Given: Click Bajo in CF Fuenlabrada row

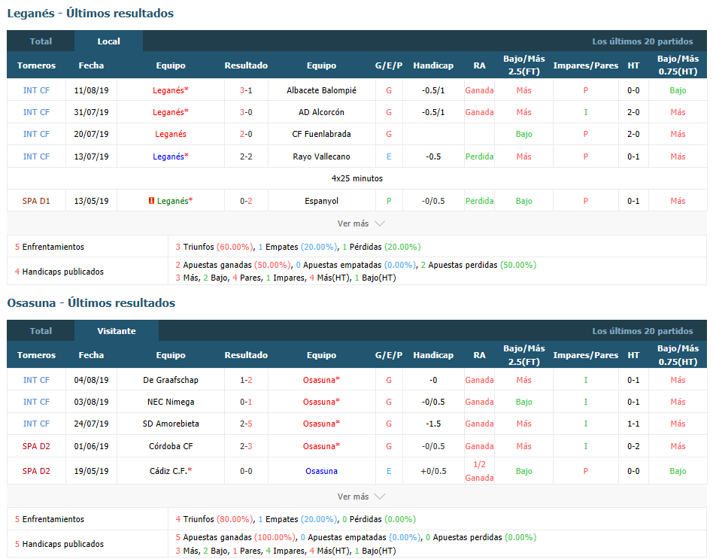Looking at the screenshot, I should pos(523,134).
